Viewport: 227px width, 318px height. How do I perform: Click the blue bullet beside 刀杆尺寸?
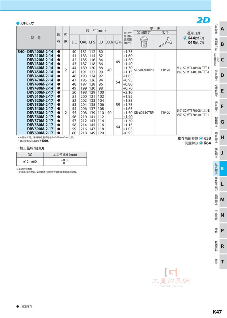pyautogui.click(x=18, y=23)
